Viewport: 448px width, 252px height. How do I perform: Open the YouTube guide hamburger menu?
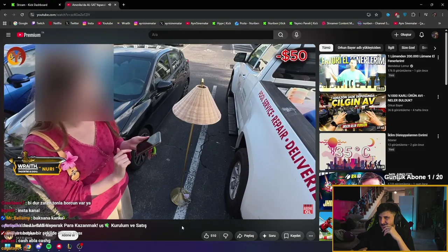click(8, 35)
